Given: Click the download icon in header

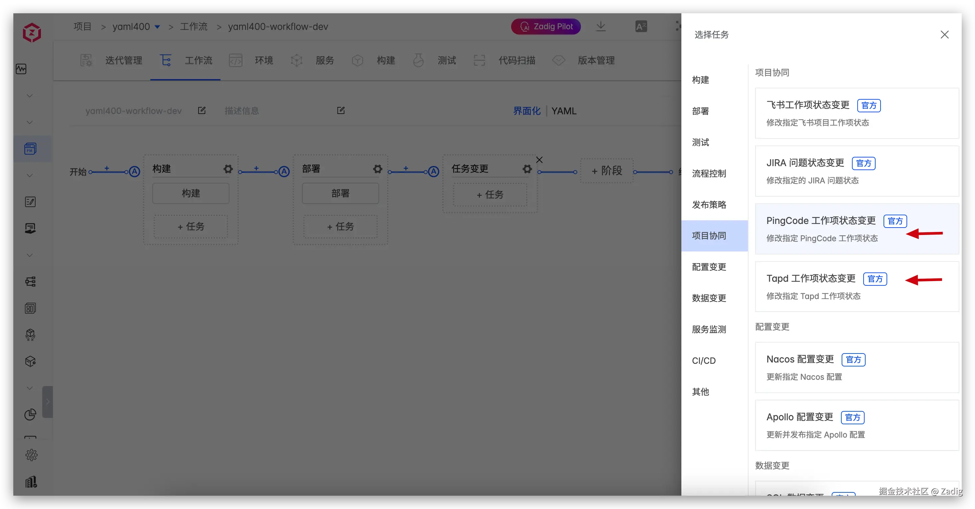Looking at the screenshot, I should click(601, 27).
